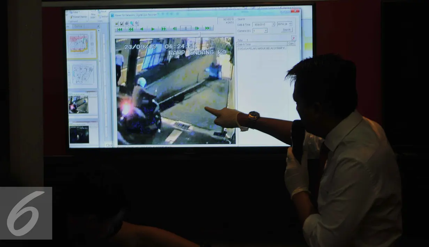Click the pause button

tap(186, 28)
